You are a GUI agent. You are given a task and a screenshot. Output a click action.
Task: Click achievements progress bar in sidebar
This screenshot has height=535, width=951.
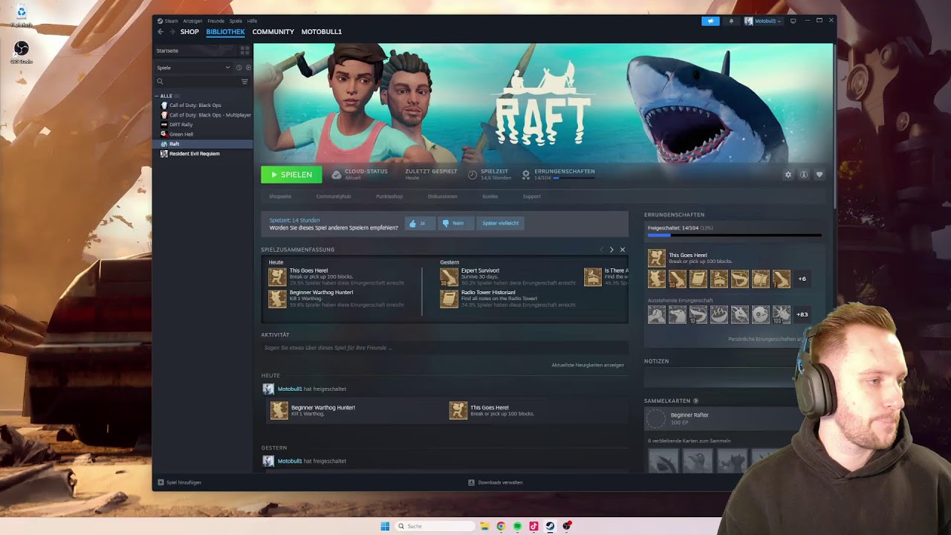pos(734,235)
